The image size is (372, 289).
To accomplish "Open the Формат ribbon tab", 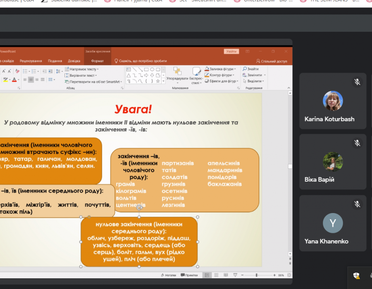I will point(98,61).
